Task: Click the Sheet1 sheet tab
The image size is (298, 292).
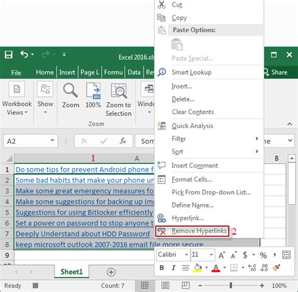Action: (72, 272)
